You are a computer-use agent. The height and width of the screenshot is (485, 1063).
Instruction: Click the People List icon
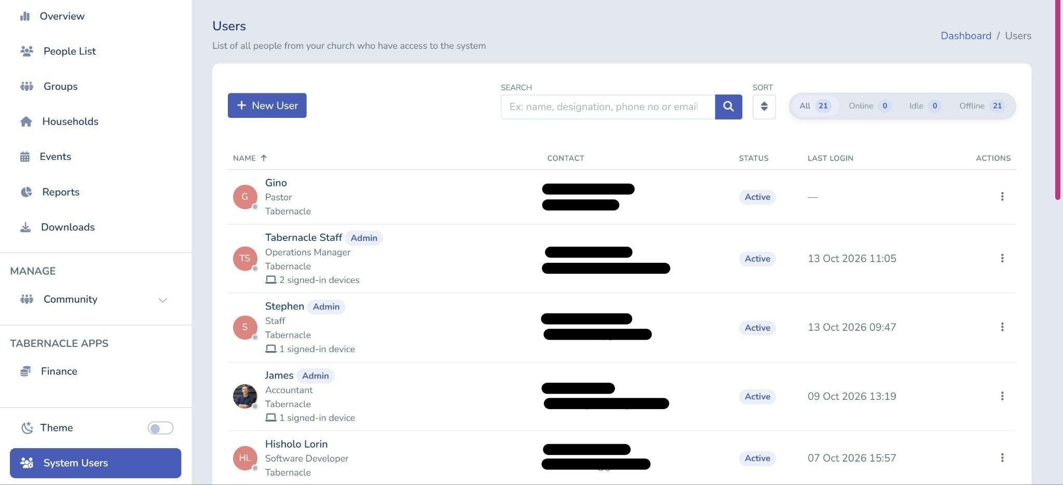point(26,51)
